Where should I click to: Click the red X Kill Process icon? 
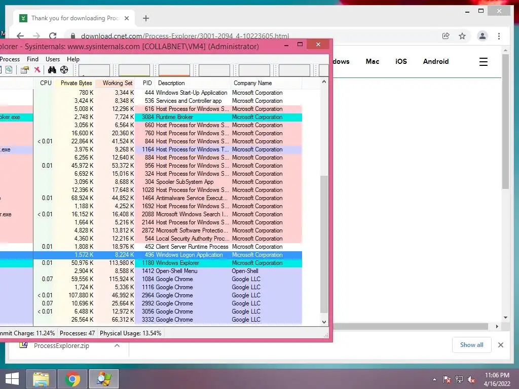coord(37,70)
